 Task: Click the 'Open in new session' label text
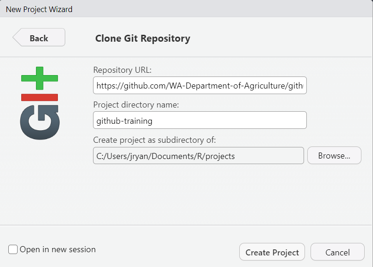[57, 249]
